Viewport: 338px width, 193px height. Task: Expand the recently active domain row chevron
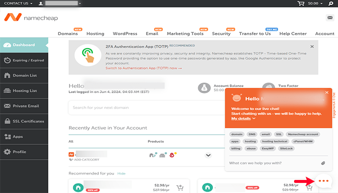coord(208,155)
